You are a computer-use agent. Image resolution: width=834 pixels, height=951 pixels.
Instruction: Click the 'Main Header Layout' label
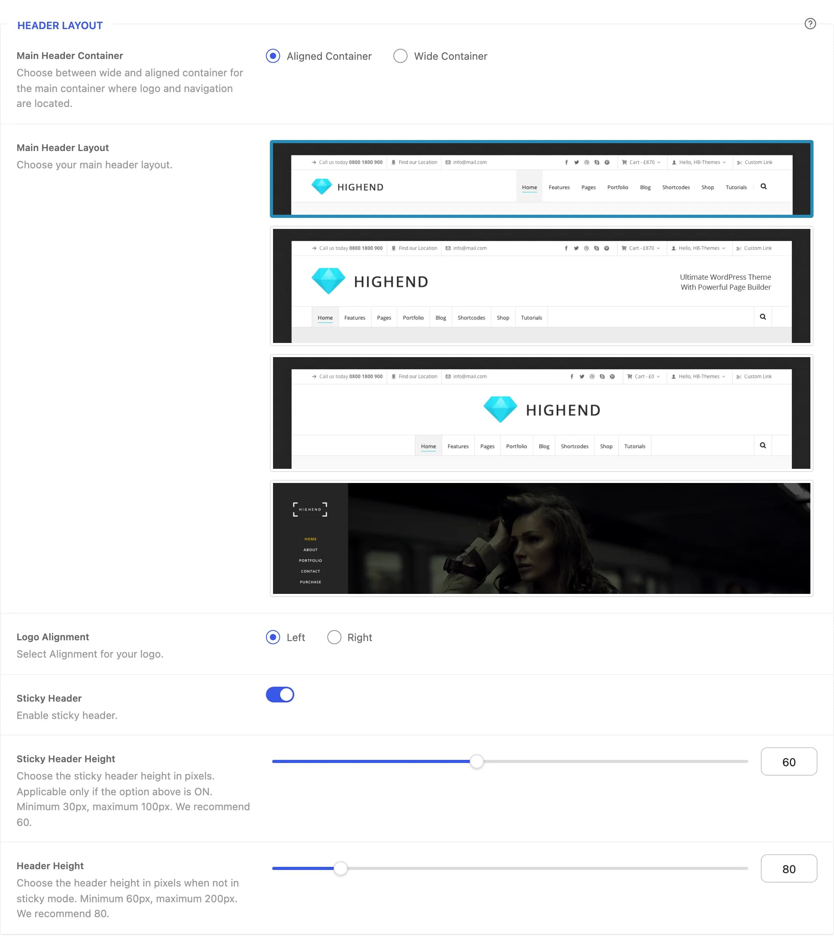point(63,148)
